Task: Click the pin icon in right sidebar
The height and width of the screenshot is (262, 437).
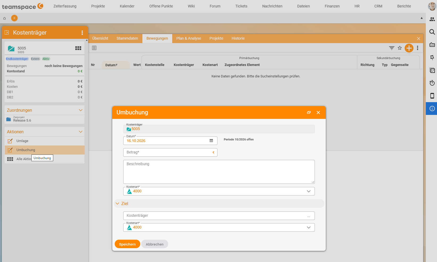Action: pyautogui.click(x=432, y=57)
